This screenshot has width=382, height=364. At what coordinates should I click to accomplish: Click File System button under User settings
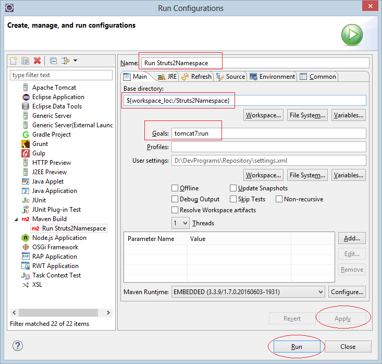[x=307, y=175]
